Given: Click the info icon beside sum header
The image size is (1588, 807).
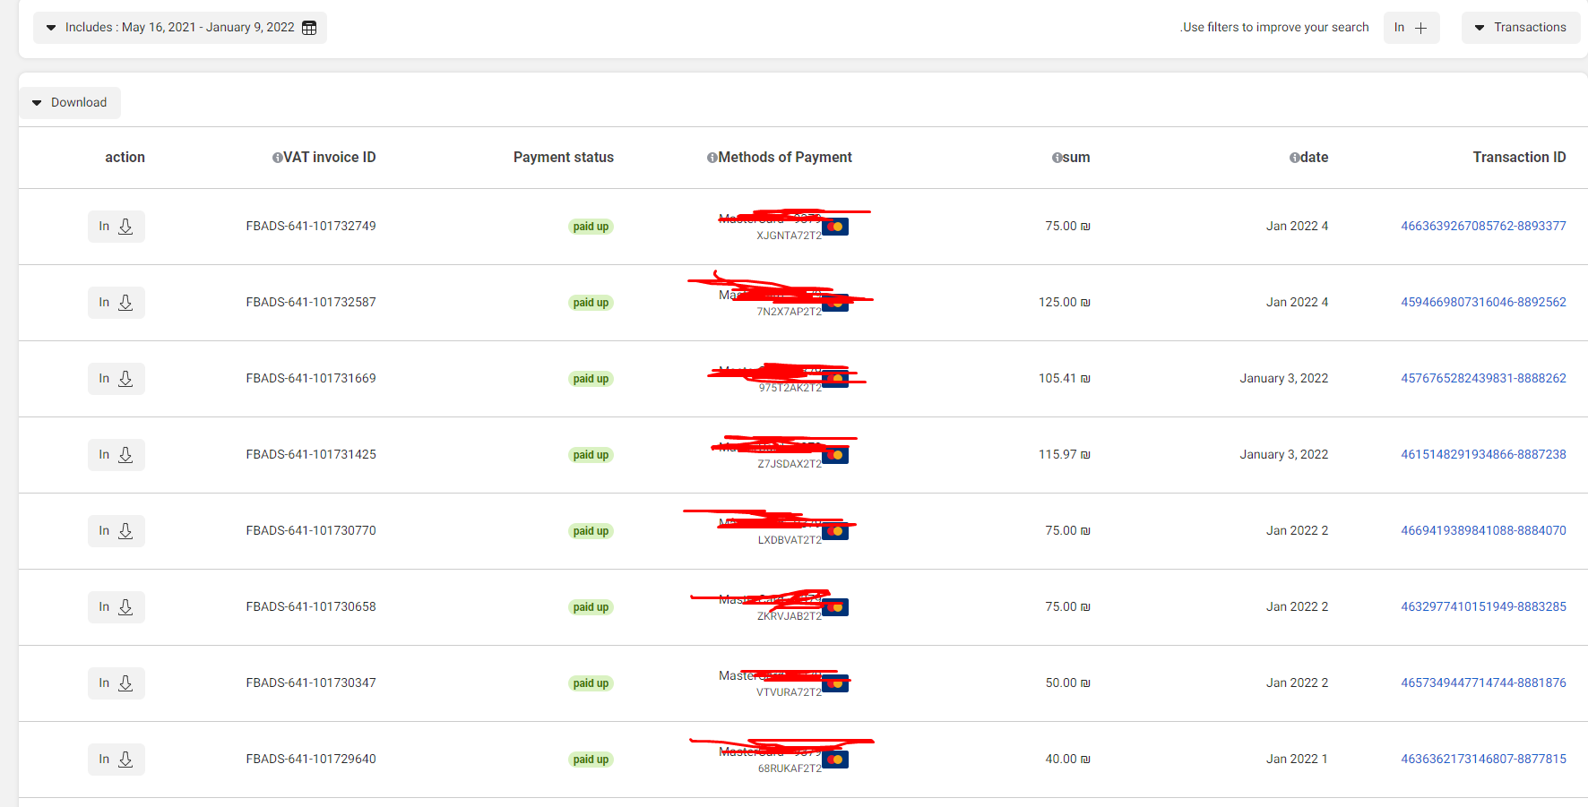Looking at the screenshot, I should pos(1057,158).
